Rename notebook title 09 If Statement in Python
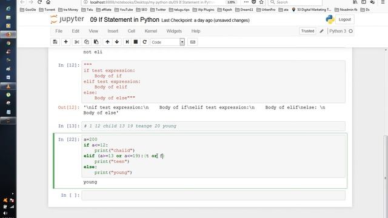This screenshot has height=218, width=388. point(124,20)
